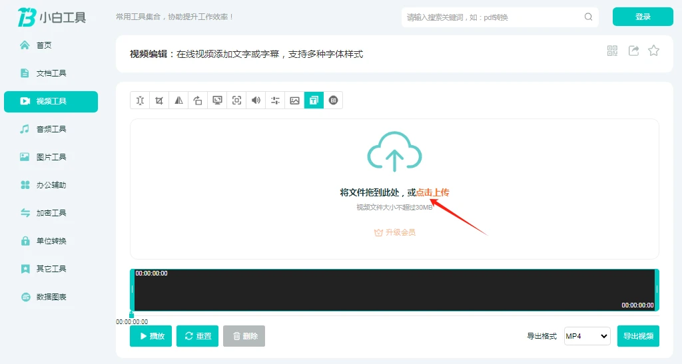Click the QR code icon
Viewport: 682px width, 364px height.
pyautogui.click(x=613, y=51)
